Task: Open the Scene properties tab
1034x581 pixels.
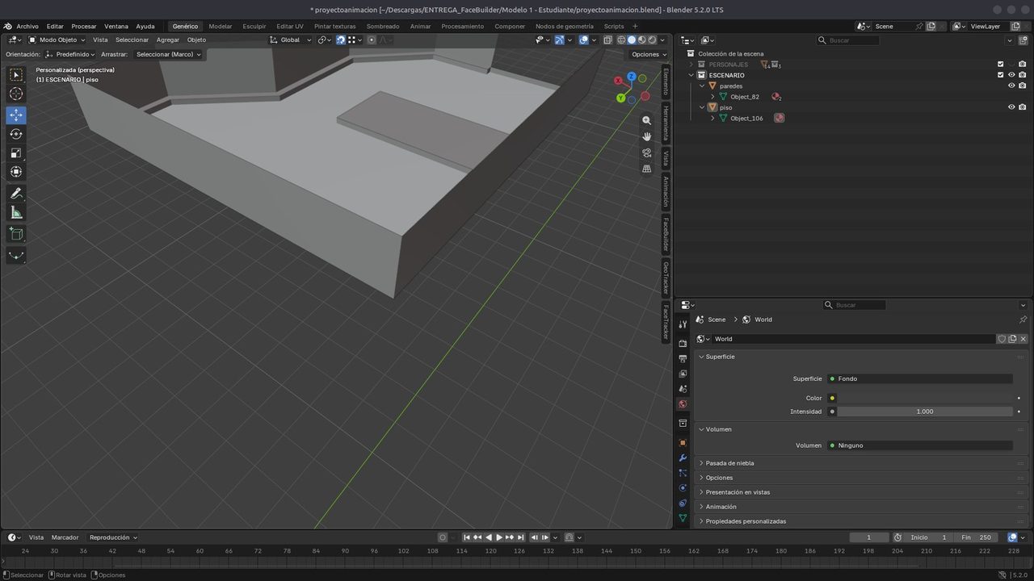Action: (x=683, y=389)
